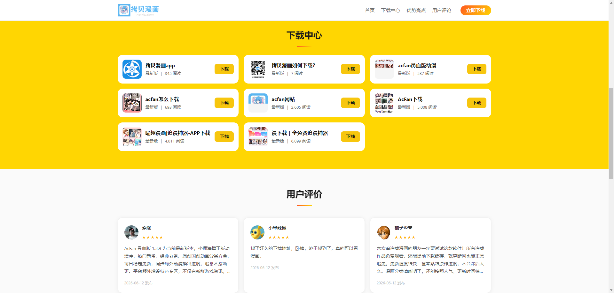614x293 pixels.
Task: Click the scrollbar up arrow
Action: (611, 3)
